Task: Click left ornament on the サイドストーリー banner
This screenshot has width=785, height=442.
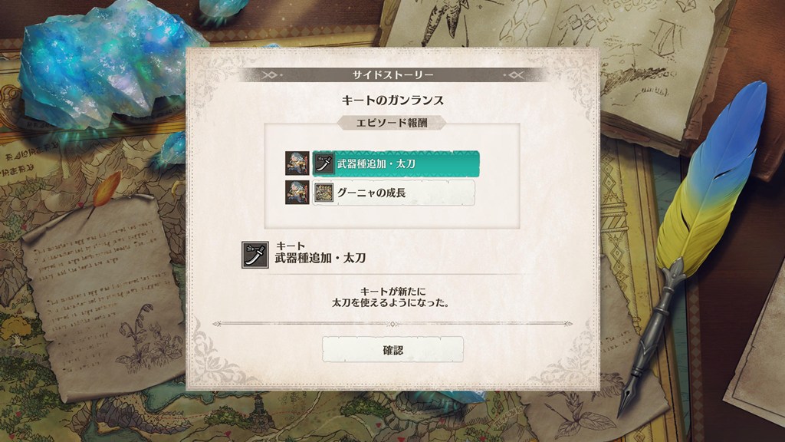Action: pyautogui.click(x=270, y=75)
